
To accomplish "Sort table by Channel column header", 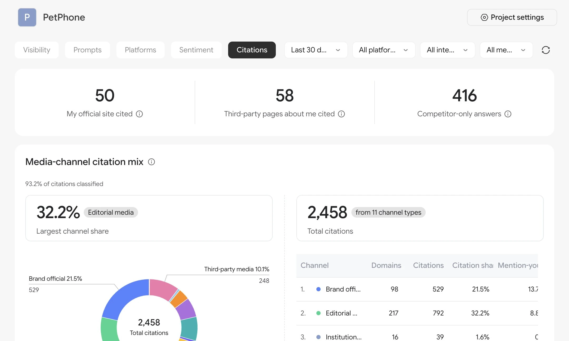I will pos(315,265).
